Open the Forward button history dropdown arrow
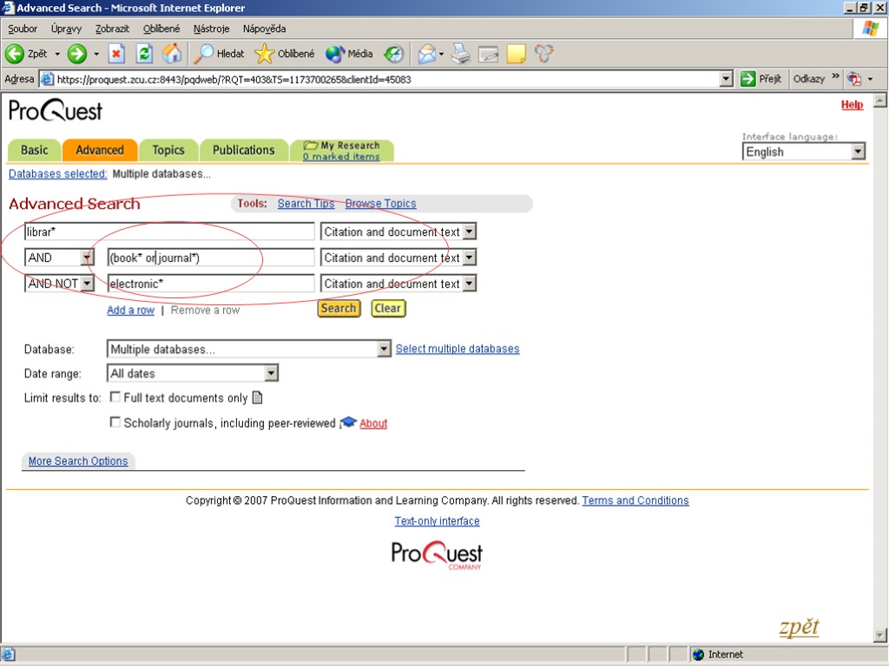889x666 pixels. click(96, 55)
